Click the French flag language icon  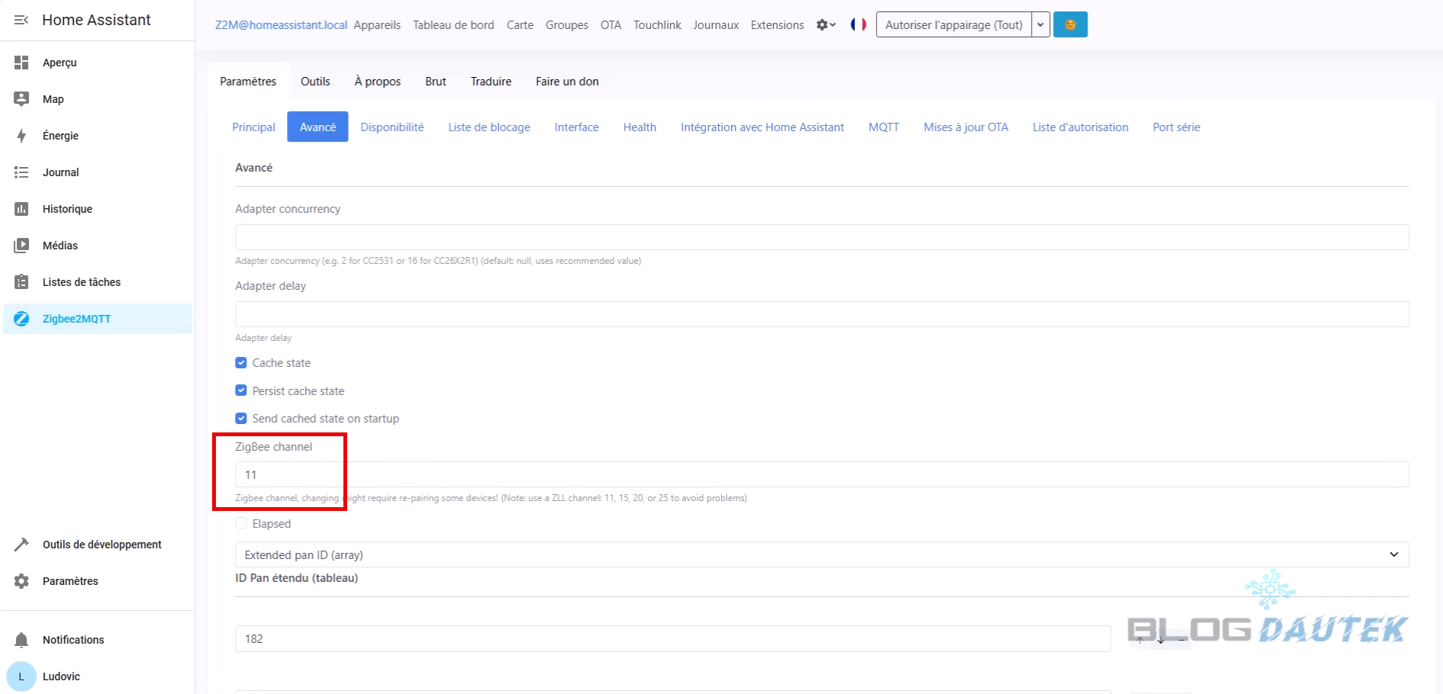click(858, 24)
